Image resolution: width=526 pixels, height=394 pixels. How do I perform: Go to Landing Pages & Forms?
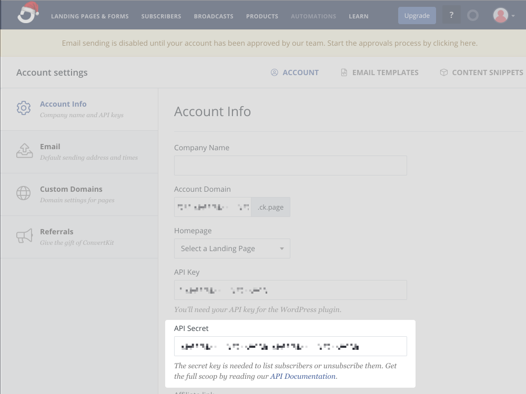[x=89, y=16]
